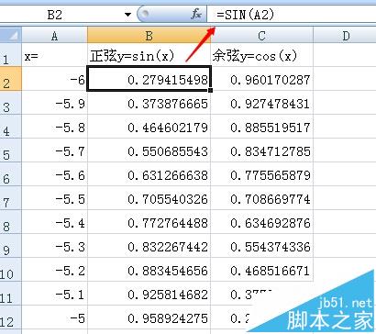Click cell containing 'x='

pyautogui.click(x=55, y=55)
